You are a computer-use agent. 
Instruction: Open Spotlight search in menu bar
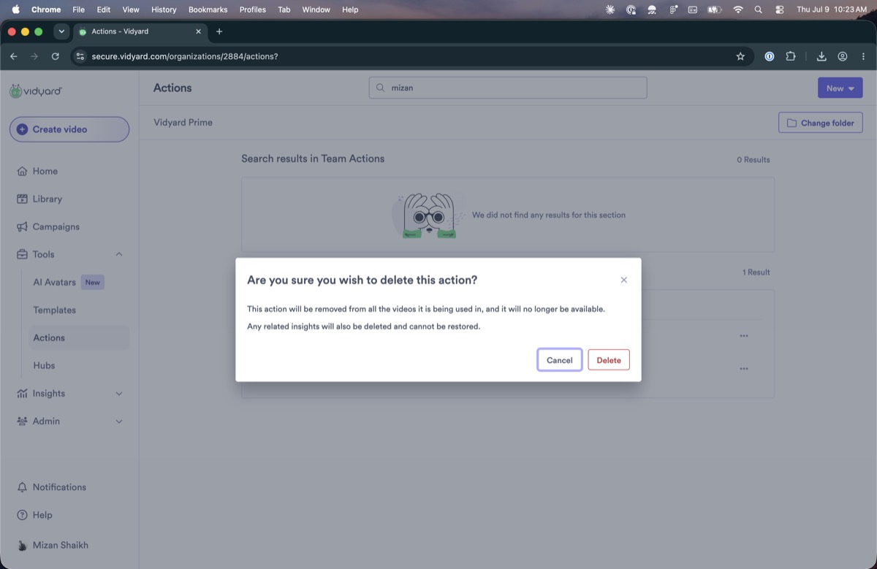[759, 9]
